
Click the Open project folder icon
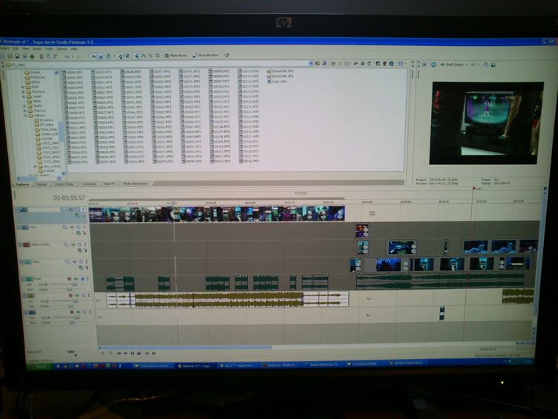[x=10, y=56]
